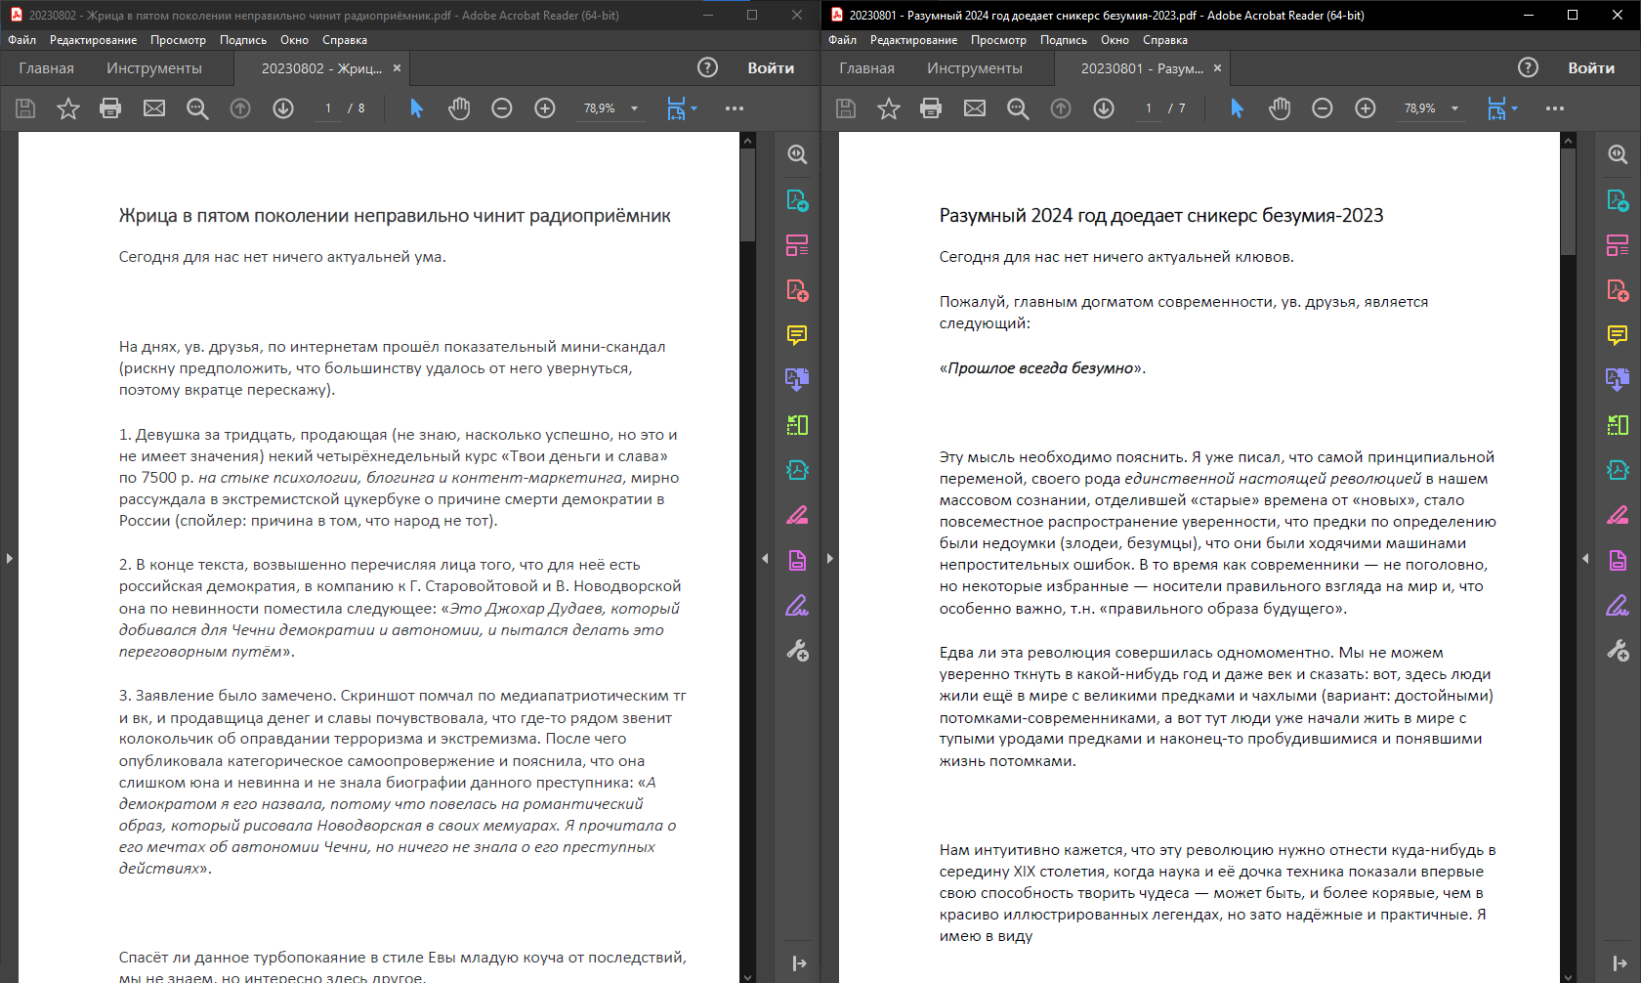Expand the left navigation pane in the right window
This screenshot has height=983, width=1641.
(x=830, y=558)
